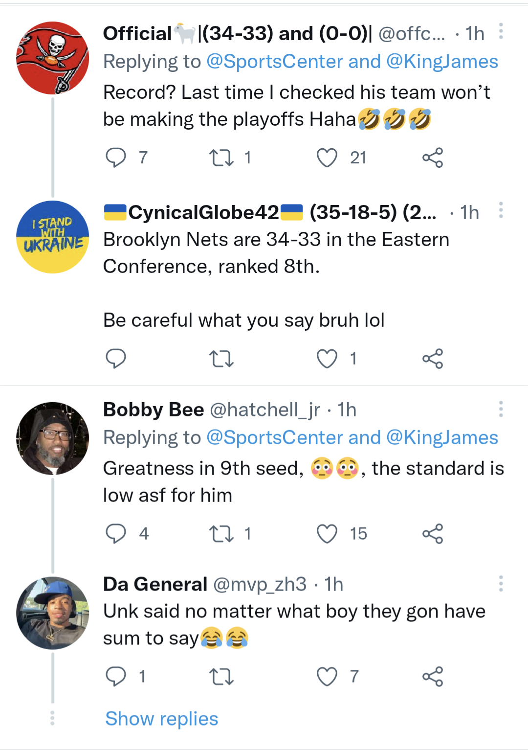Open the Buccaneers flag profile avatar

click(53, 58)
